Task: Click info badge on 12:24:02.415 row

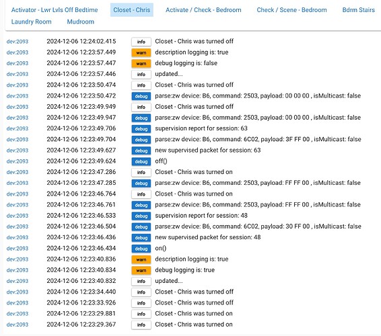Action: pyautogui.click(x=141, y=42)
